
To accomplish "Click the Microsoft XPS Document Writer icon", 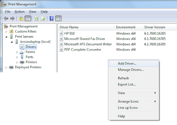I will (x=62, y=44).
